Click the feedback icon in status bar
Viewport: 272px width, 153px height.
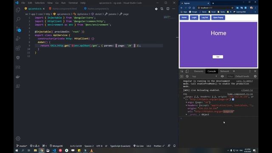click(x=169, y=146)
